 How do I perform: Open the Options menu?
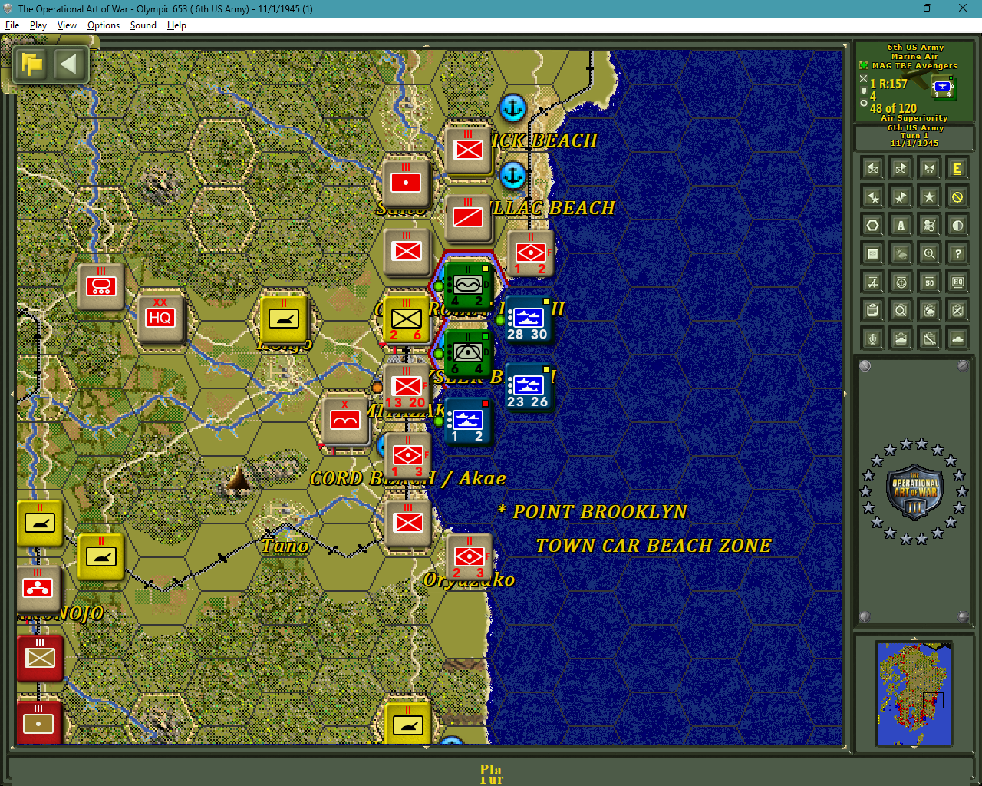pos(104,25)
